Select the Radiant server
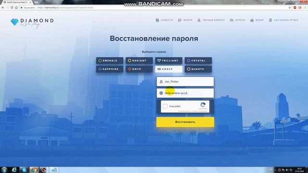 click(x=139, y=61)
